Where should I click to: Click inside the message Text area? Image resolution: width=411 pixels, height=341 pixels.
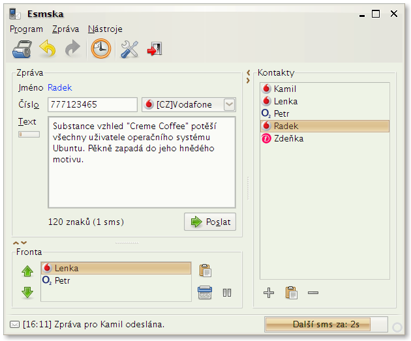point(142,162)
